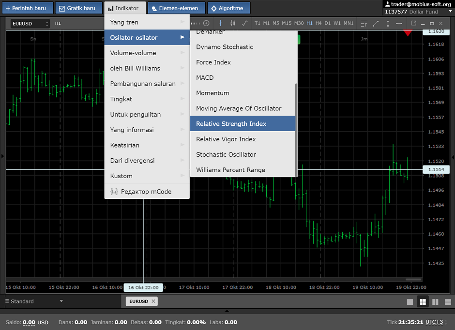Expand the Untuk pengulitan submenu

tap(147, 114)
